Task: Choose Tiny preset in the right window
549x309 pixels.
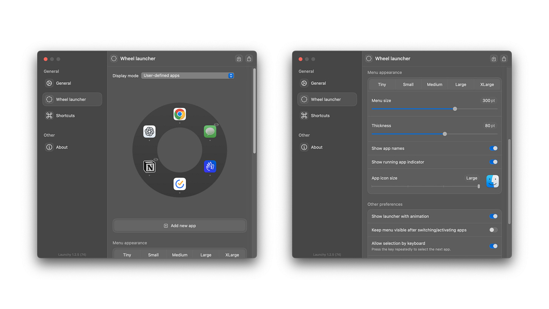Action: pyautogui.click(x=382, y=85)
